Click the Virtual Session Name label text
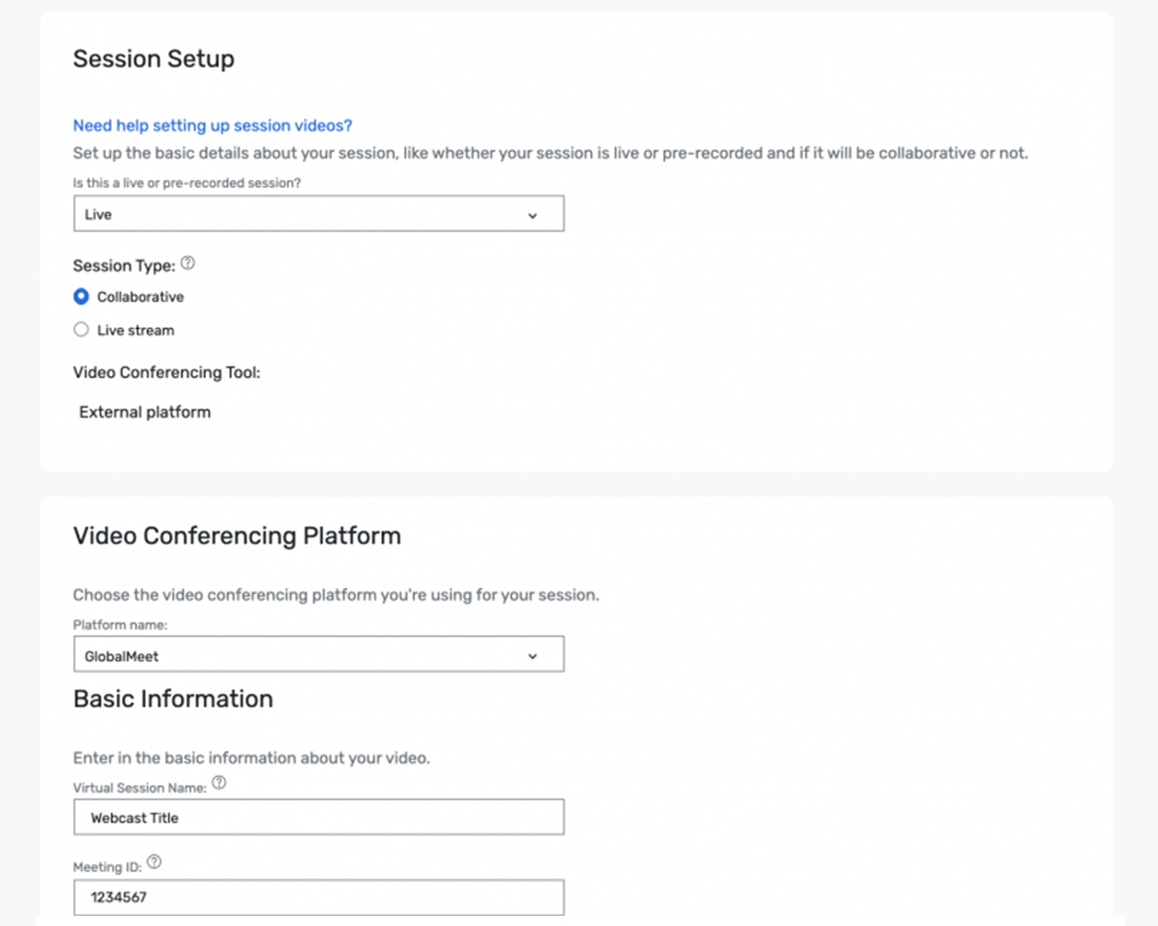1158x926 pixels. point(140,788)
